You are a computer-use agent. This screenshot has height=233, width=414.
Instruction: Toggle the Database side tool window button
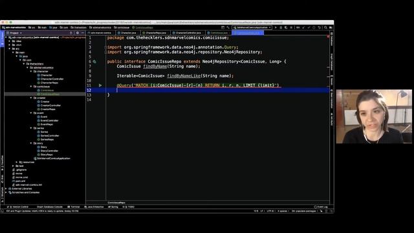coord(332,39)
